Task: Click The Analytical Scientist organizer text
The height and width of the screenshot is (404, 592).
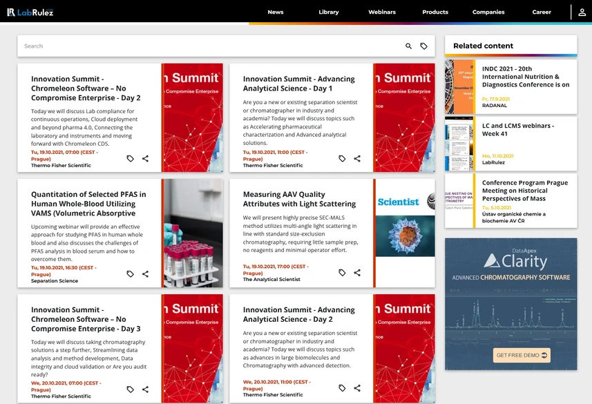Action: click(x=271, y=280)
